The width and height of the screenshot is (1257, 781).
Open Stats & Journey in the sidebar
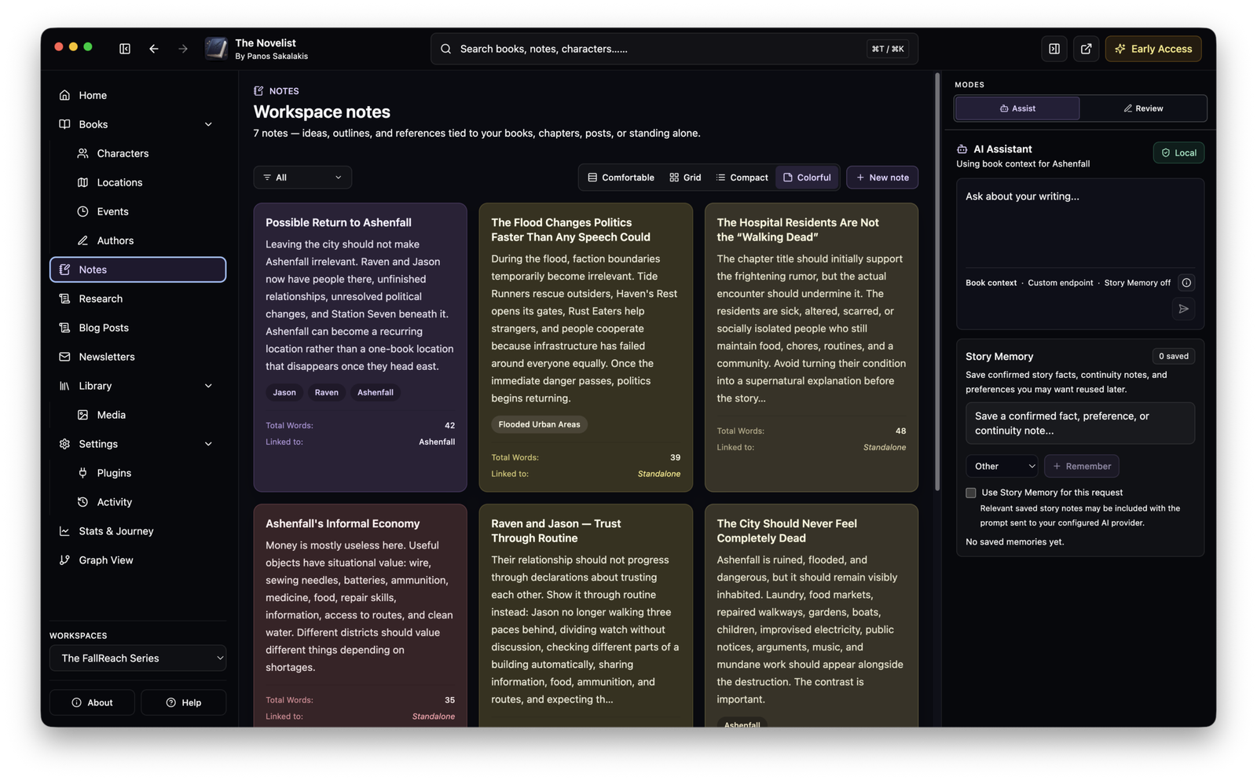(x=137, y=531)
